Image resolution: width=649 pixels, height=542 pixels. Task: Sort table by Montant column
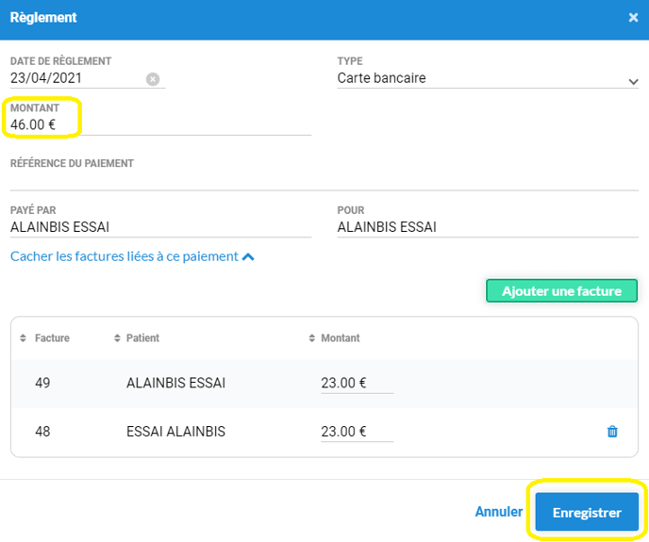point(339,338)
